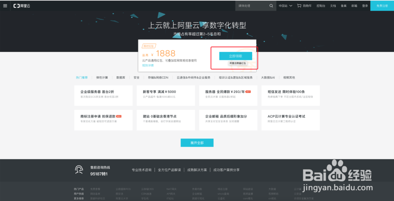Click the 1888 red packet amount
Viewport: 394px width, 201px height.
[x=165, y=53]
